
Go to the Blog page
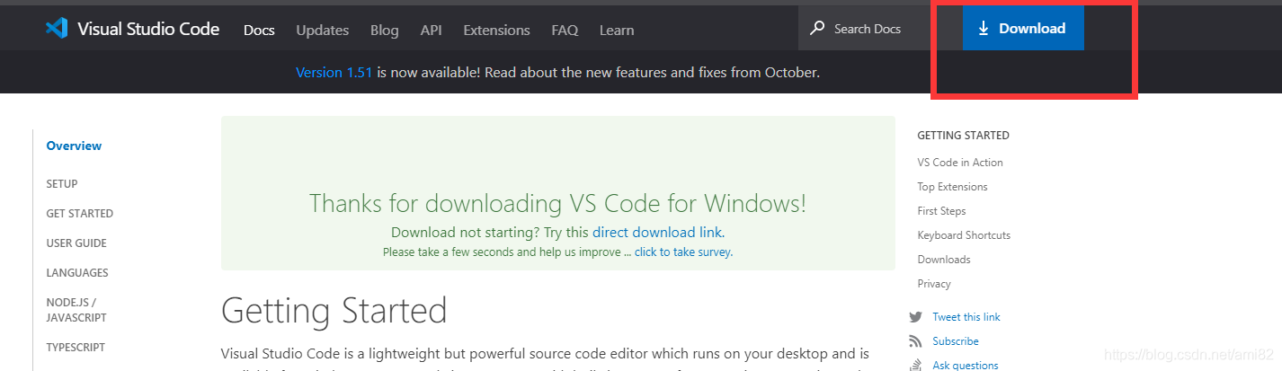point(384,30)
